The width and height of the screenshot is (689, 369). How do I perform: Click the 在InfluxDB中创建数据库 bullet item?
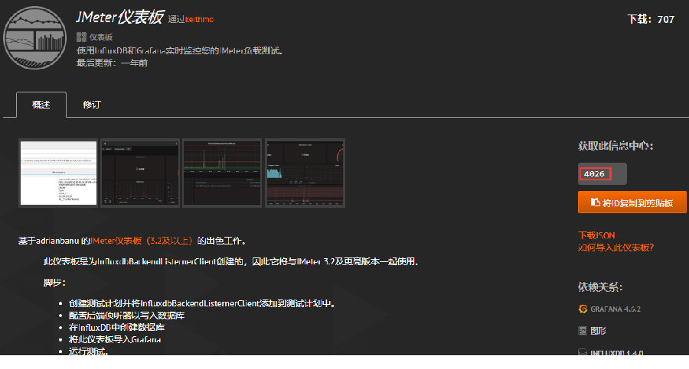tap(116, 327)
